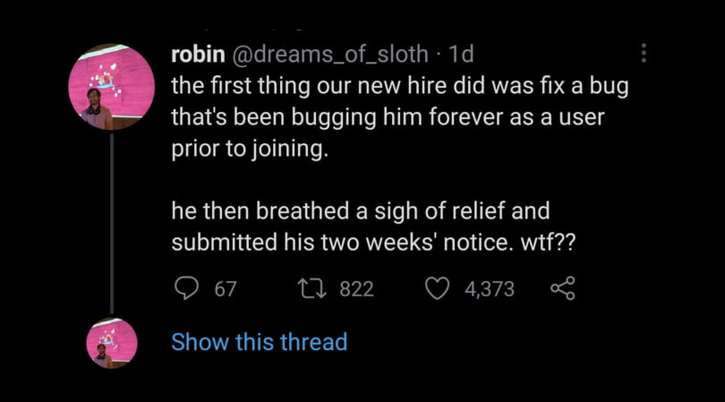This screenshot has width=725, height=402.
Task: Click the reply speech bubble icon
Action: [186, 288]
